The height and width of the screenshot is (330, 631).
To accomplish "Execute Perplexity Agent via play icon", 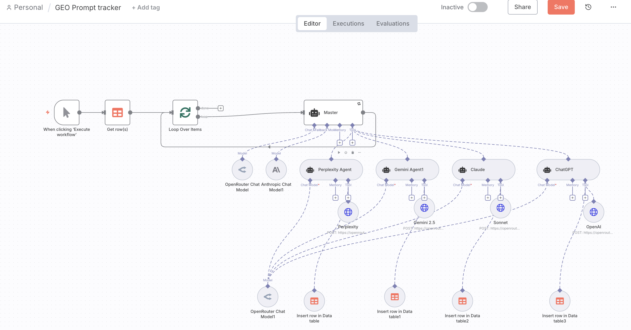I will [x=339, y=152].
